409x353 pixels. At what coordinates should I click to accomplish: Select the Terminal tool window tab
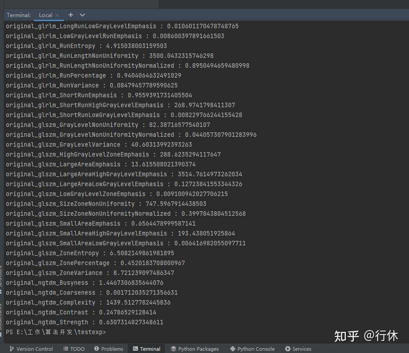click(x=146, y=349)
